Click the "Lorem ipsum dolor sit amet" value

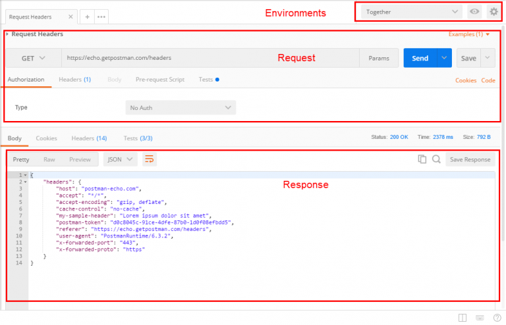point(164,216)
